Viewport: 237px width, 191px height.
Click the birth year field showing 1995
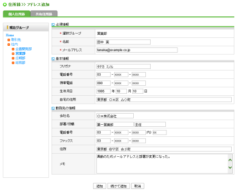pos(103,91)
